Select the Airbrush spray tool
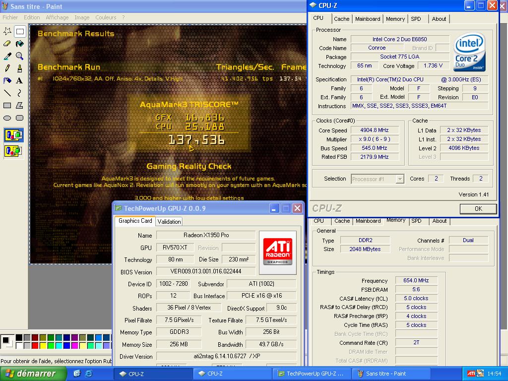Screen dimensions: 508x381 click(7, 81)
